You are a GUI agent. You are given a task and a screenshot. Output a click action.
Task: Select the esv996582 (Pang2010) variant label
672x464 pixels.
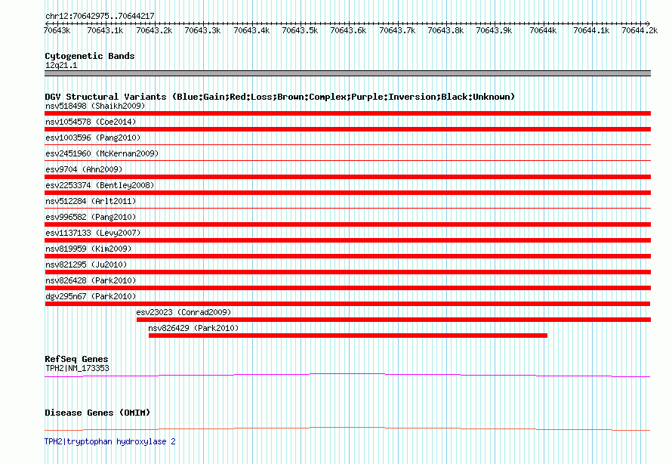pyautogui.click(x=91, y=217)
